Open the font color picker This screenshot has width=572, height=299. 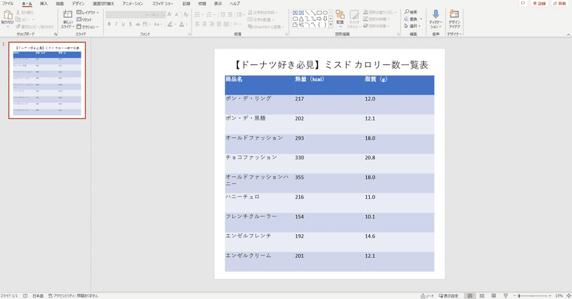[183, 24]
